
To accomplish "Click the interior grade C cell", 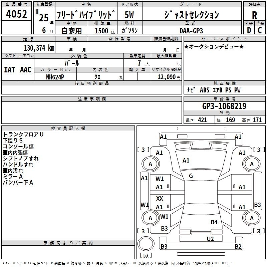I will tap(260, 30).
